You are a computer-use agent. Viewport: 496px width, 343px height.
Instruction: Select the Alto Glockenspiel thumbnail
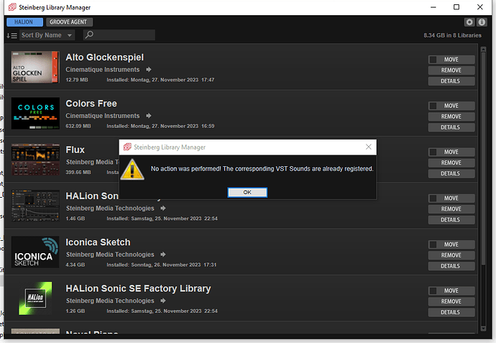35,67
